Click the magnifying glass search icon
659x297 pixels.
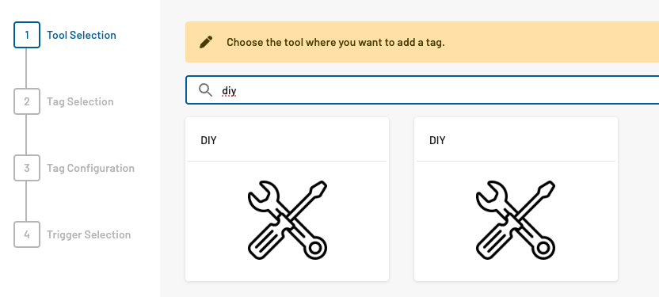205,90
